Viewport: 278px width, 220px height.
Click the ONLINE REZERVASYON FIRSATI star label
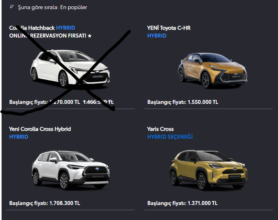pos(50,36)
